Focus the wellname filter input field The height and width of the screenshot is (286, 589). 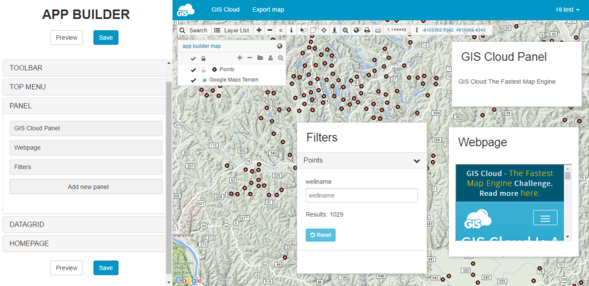click(x=362, y=196)
